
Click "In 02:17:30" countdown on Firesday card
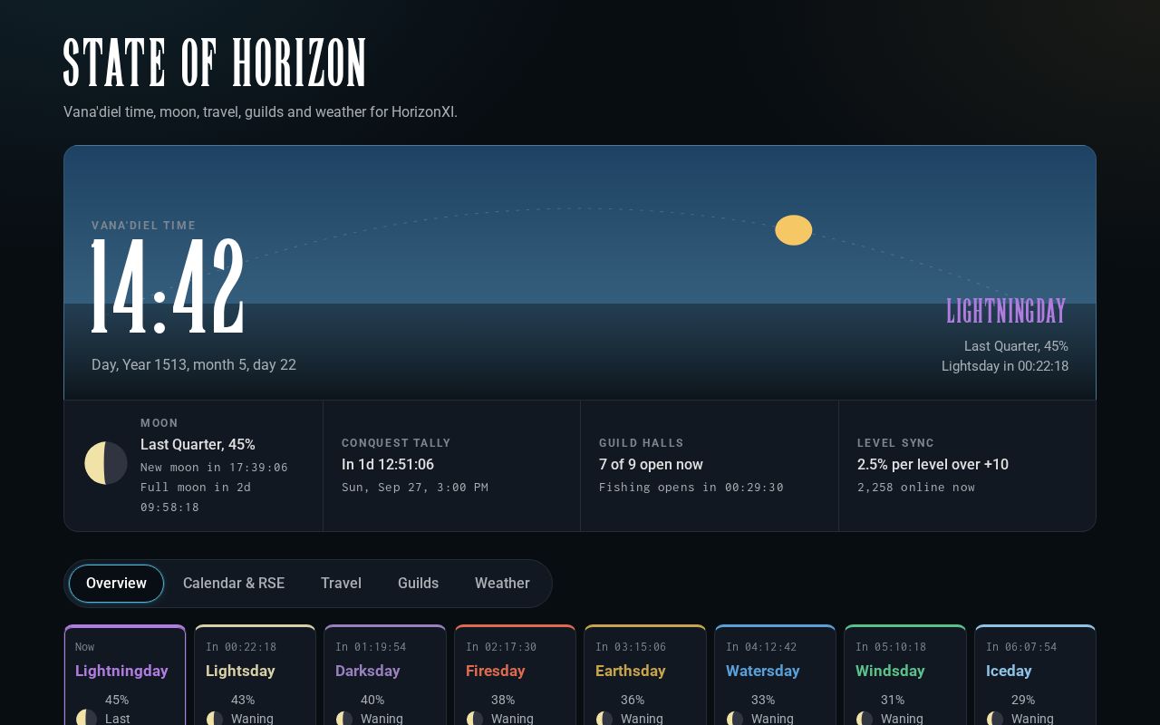point(501,647)
